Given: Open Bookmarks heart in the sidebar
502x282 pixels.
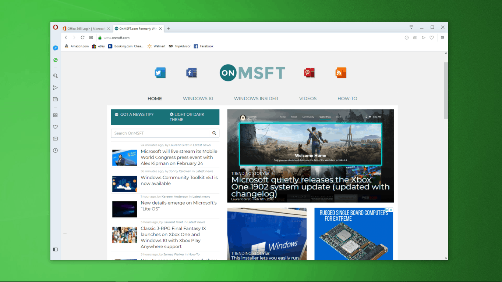Looking at the screenshot, I should point(56,127).
